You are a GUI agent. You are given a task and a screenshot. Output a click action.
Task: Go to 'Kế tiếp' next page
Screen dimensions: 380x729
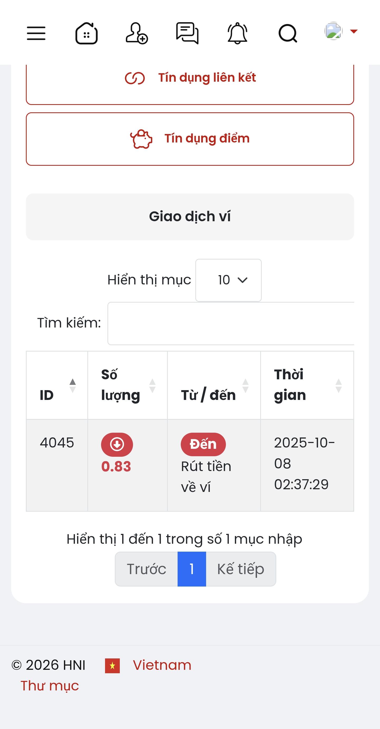(241, 569)
